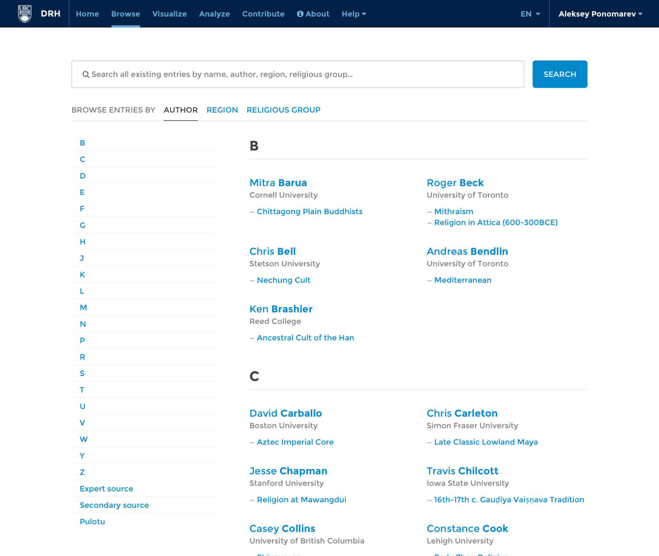Screen dimensions: 659x556
Task: Open author Roger Beck's profile
Action: pos(455,183)
